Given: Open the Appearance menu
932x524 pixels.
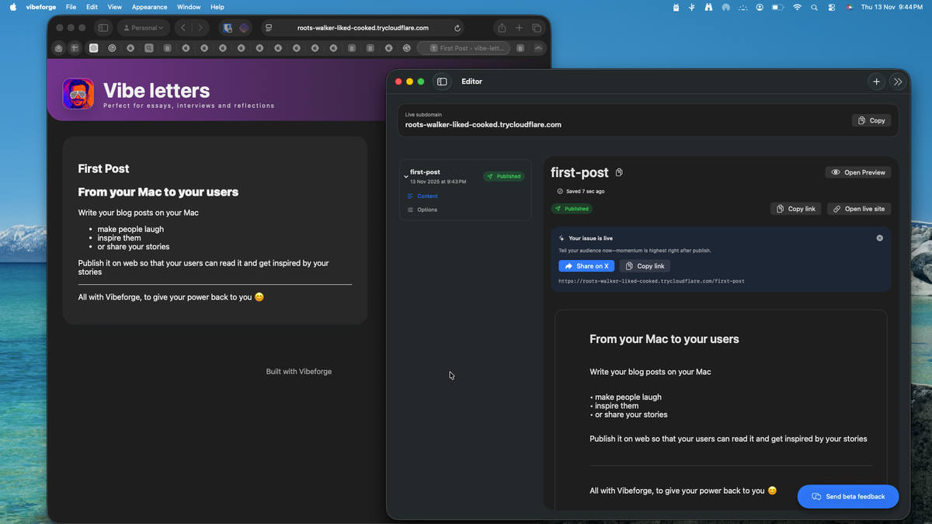Looking at the screenshot, I should tap(149, 7).
